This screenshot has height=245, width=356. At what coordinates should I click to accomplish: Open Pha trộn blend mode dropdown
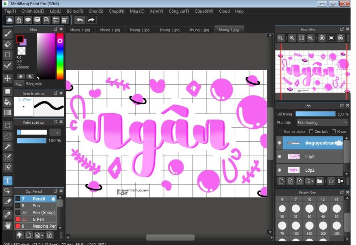[322, 123]
